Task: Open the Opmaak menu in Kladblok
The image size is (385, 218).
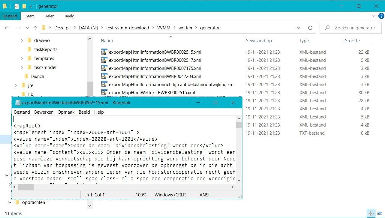Action: coord(66,112)
